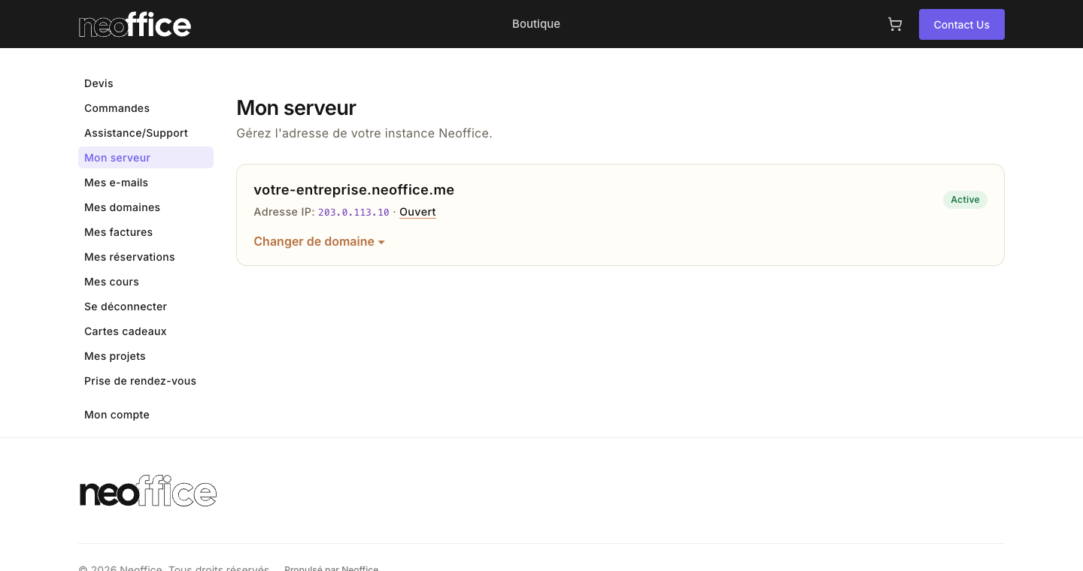Go to Mes projets
This screenshot has width=1083, height=571.
tap(146, 356)
